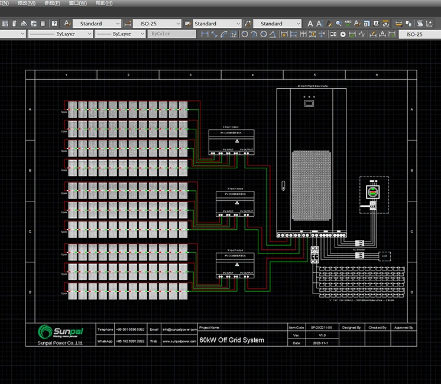This screenshot has height=384, width=441.
Task: Run the ABC spell check tool
Action: click(348, 23)
